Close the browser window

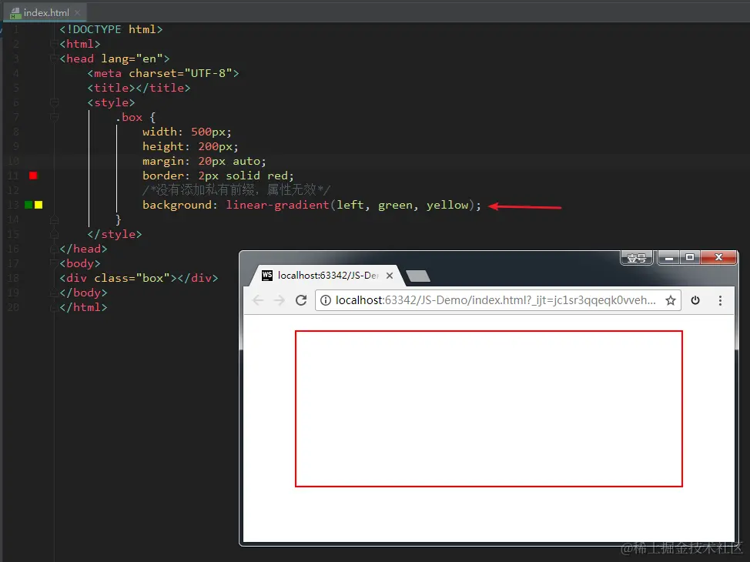719,258
